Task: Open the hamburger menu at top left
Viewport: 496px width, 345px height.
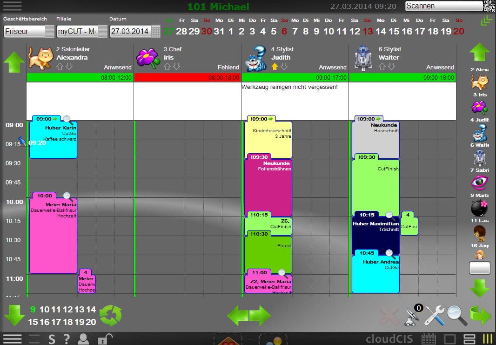Action: (13, 6)
